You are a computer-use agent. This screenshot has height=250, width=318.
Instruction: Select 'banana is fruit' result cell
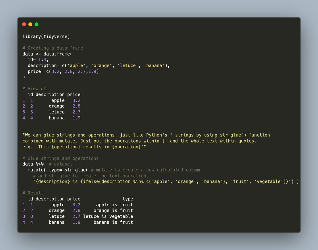113,222
